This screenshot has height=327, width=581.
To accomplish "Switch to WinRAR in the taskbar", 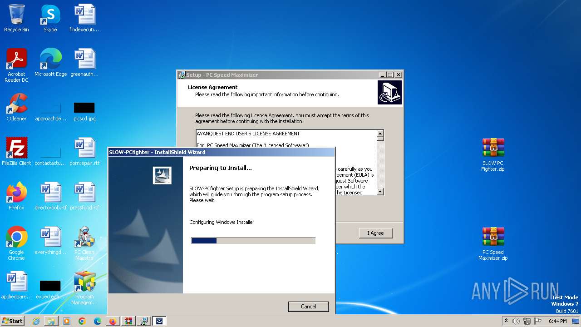I will pos(128,321).
